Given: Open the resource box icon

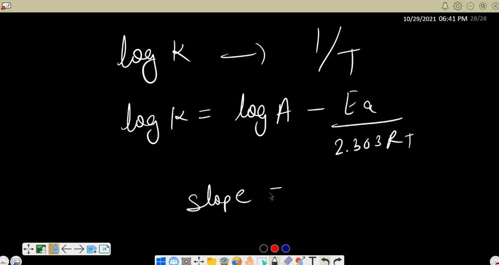Looking at the screenshot, I should [x=224, y=261].
